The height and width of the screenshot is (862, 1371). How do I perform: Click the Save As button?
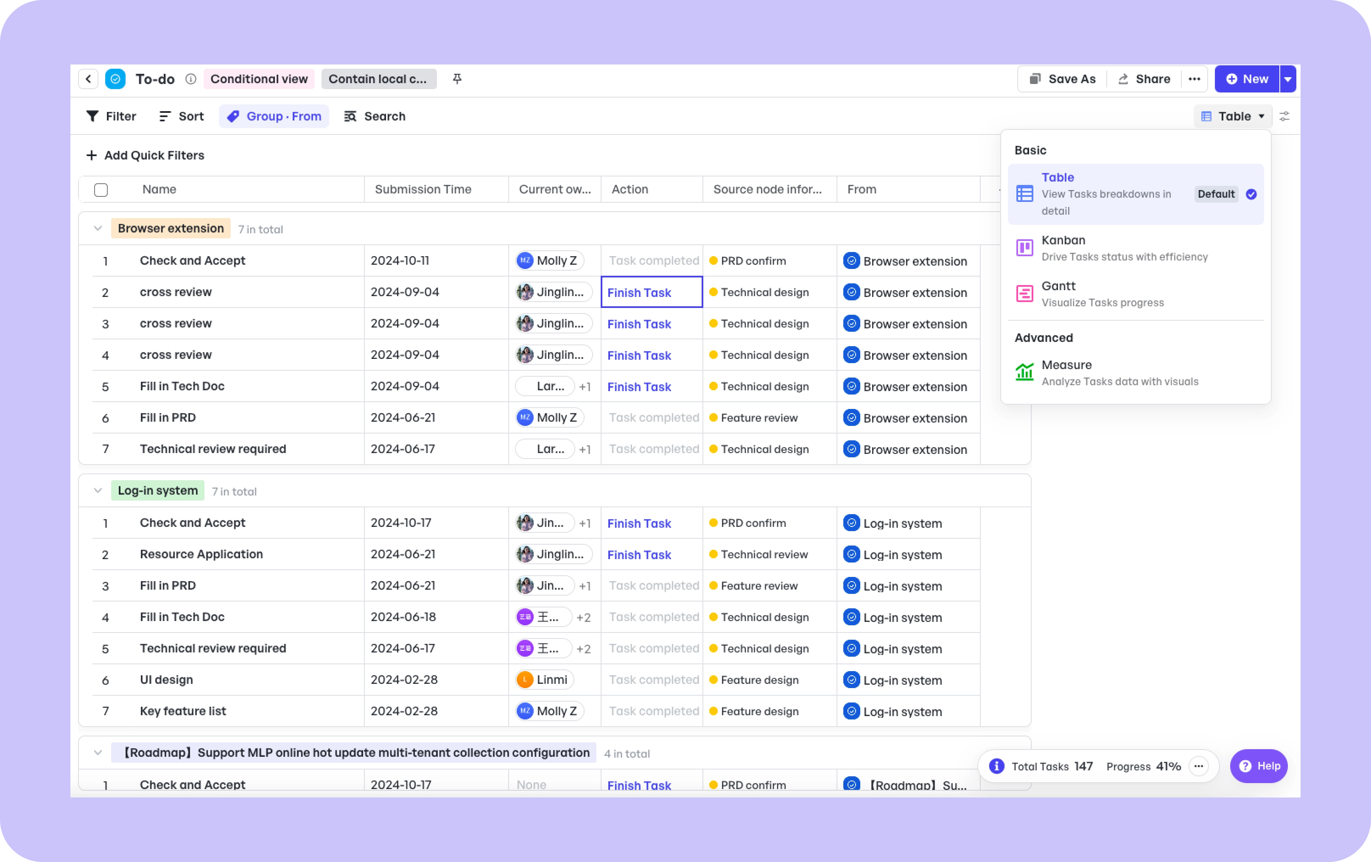point(1063,79)
